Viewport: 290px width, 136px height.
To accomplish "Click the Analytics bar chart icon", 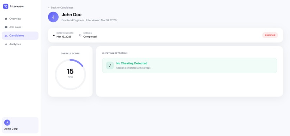I will (6, 44).
